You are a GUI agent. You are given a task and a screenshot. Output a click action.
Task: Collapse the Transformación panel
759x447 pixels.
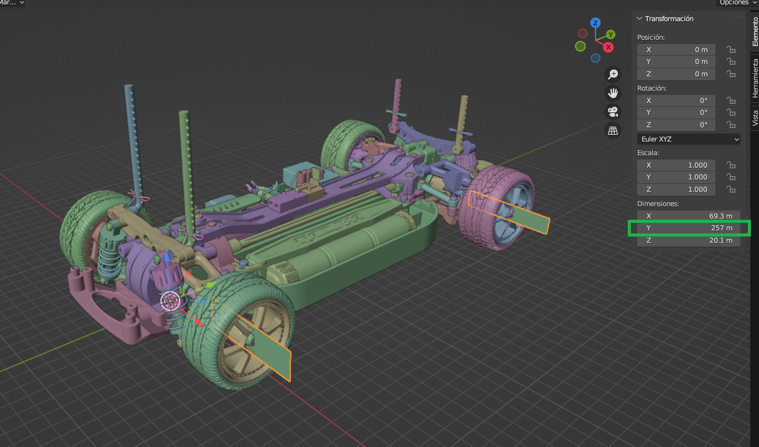coord(639,19)
